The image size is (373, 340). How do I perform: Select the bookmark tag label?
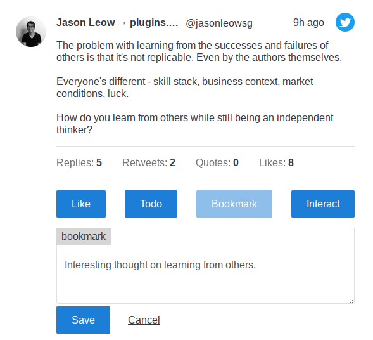[84, 237]
